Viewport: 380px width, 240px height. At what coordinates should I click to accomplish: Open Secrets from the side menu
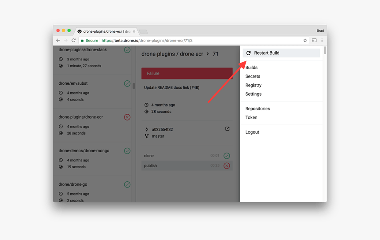(x=253, y=76)
